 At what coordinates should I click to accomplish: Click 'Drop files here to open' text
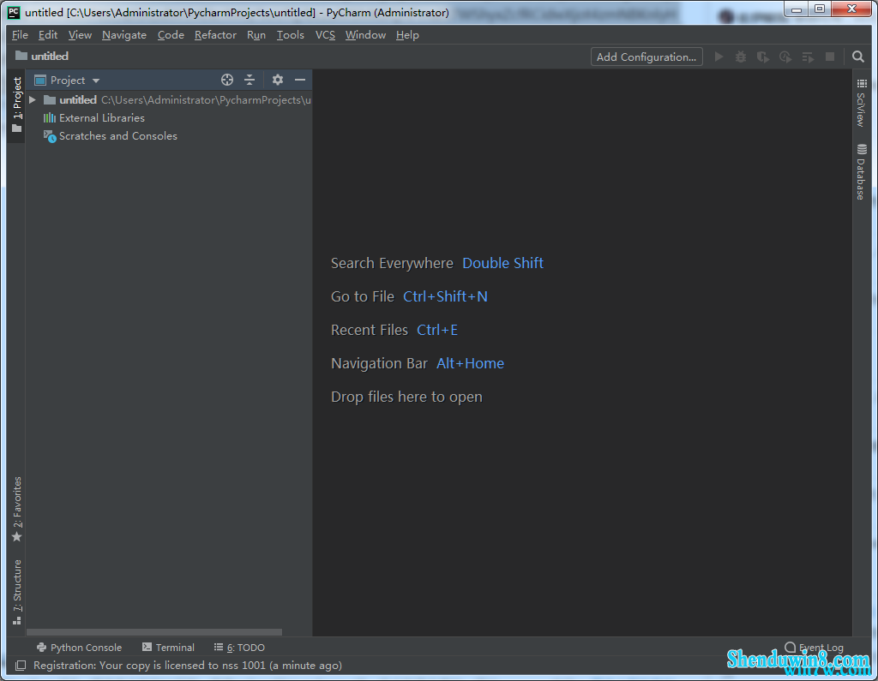(x=406, y=397)
